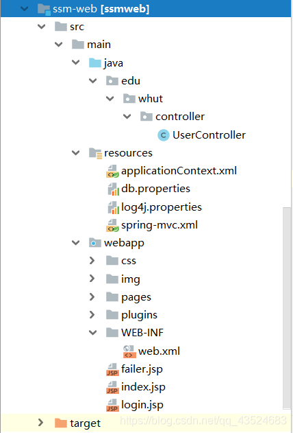The image size is (293, 433).
Task: Click the failer.jsp JSP icon
Action: [x=113, y=369]
